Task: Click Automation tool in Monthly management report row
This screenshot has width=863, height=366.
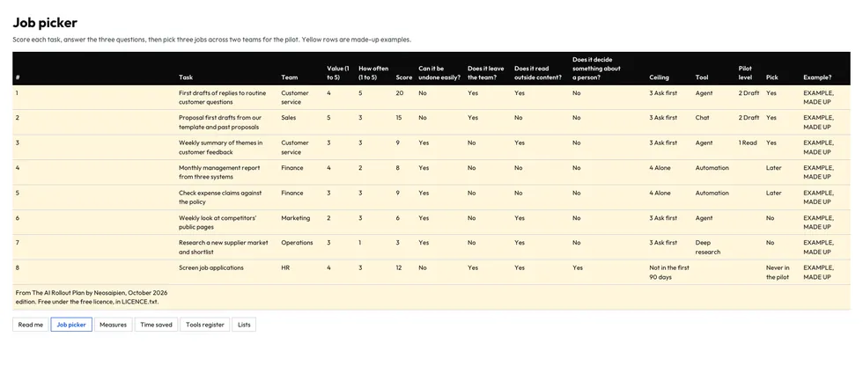Action: pos(712,168)
